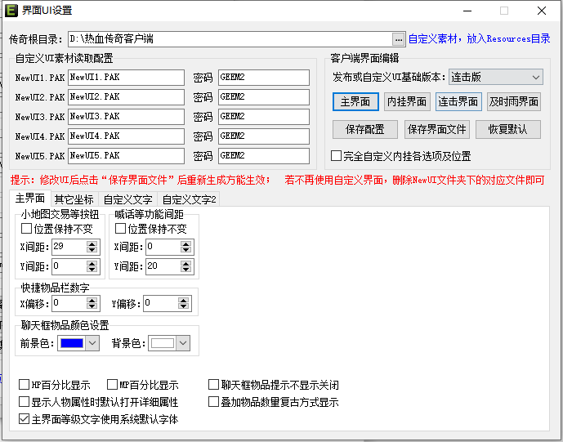Edit the NewUI5.PAK filename field
The image size is (563, 442).
pos(126,156)
